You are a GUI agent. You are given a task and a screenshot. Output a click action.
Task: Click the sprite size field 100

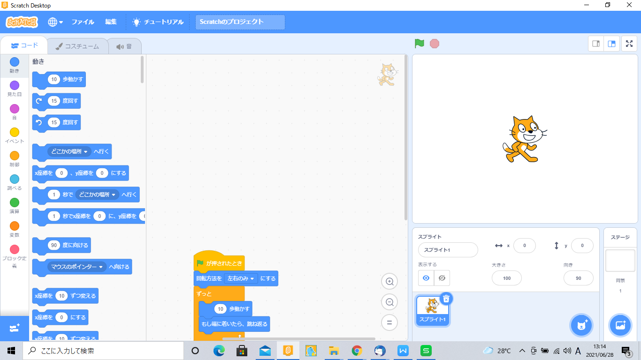507,278
